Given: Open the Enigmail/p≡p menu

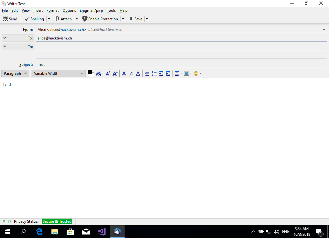Looking at the screenshot, I should [x=91, y=10].
